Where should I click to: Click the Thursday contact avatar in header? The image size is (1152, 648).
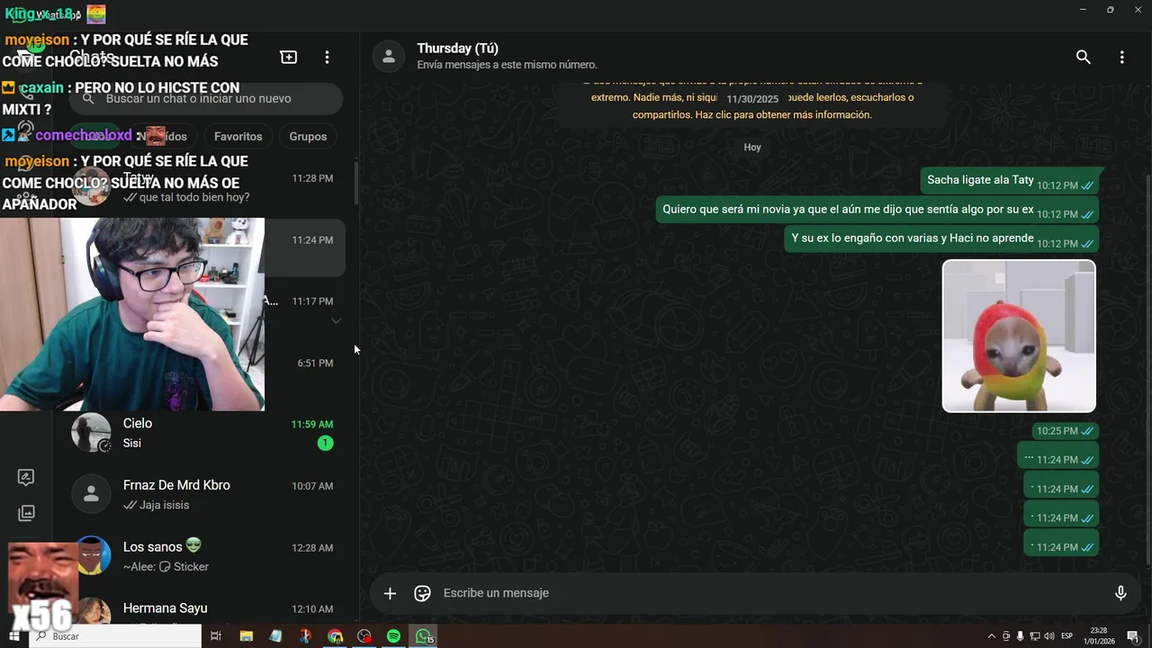[388, 56]
